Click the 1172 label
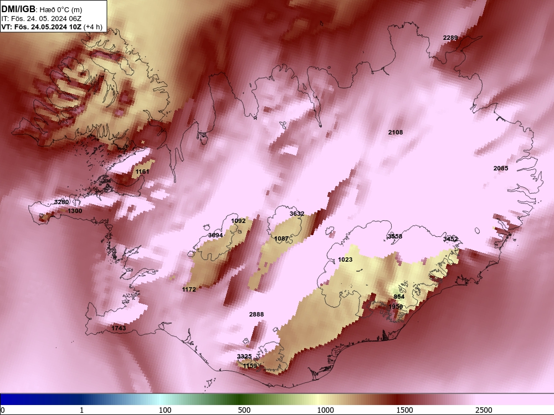The width and height of the screenshot is (554, 415). click(189, 290)
